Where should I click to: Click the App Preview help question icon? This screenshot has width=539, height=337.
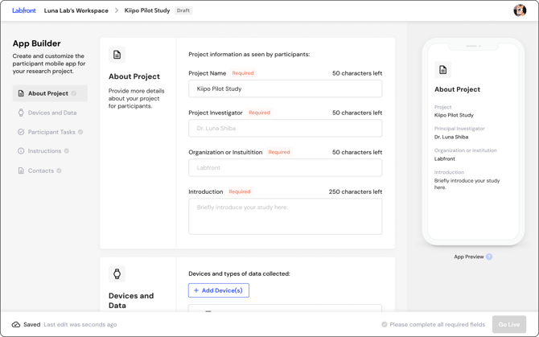[x=489, y=257]
